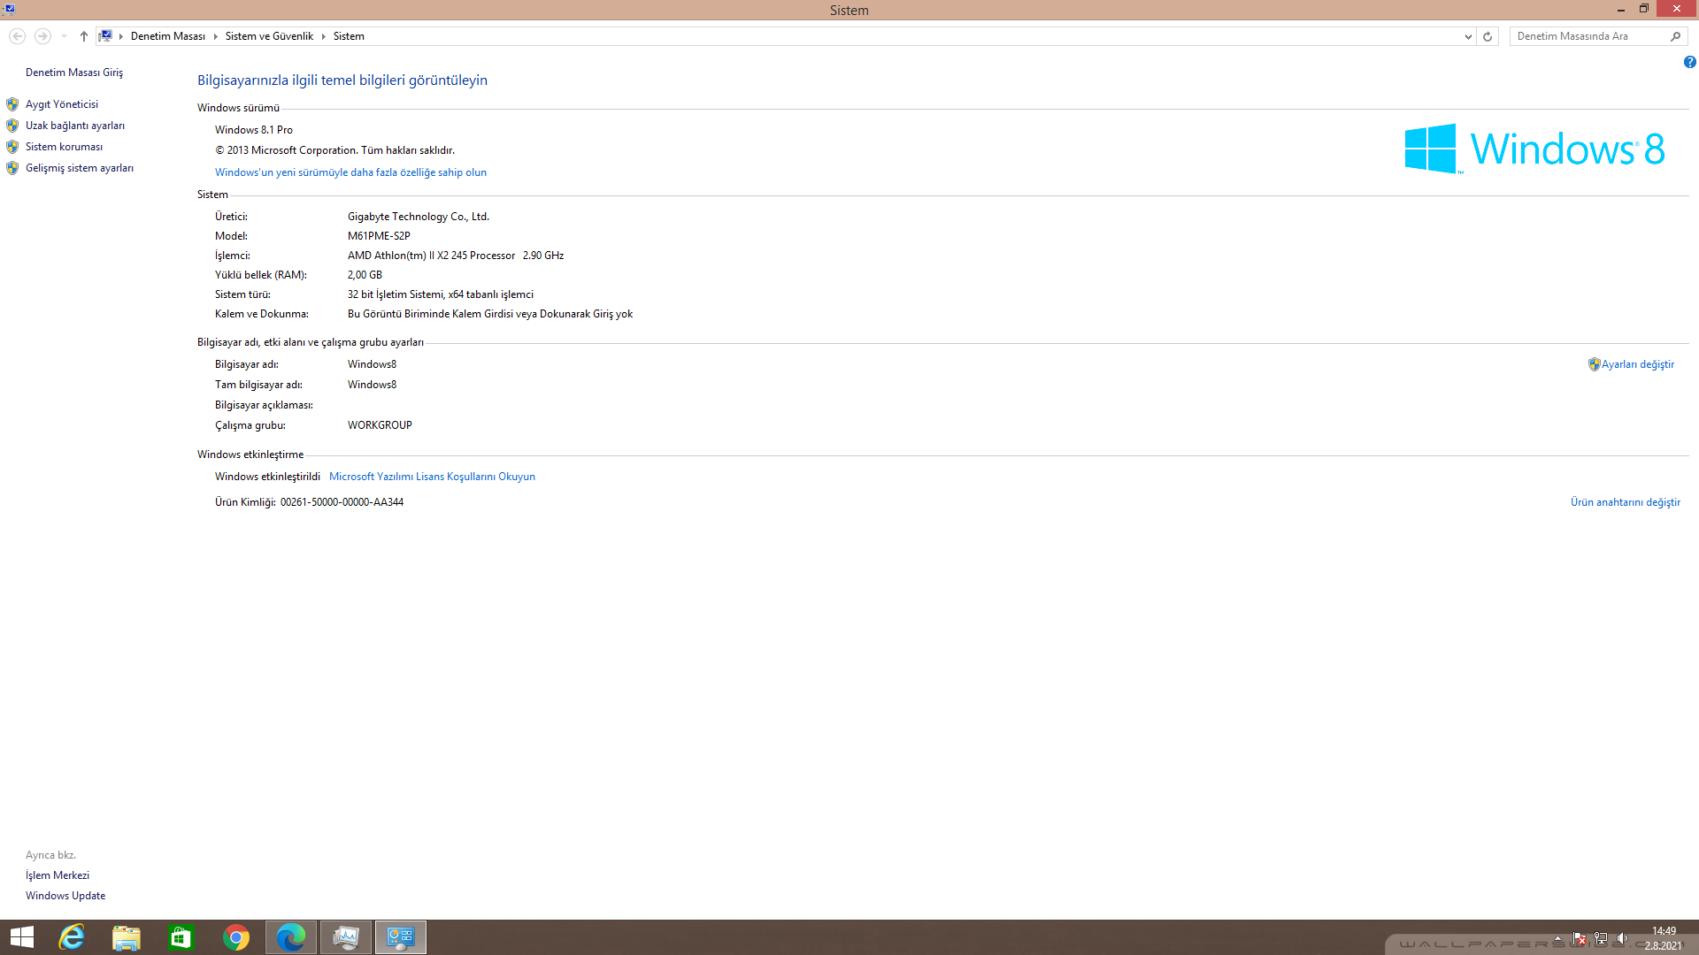Open the Windows Store taskbar icon
The width and height of the screenshot is (1699, 955).
point(181,937)
